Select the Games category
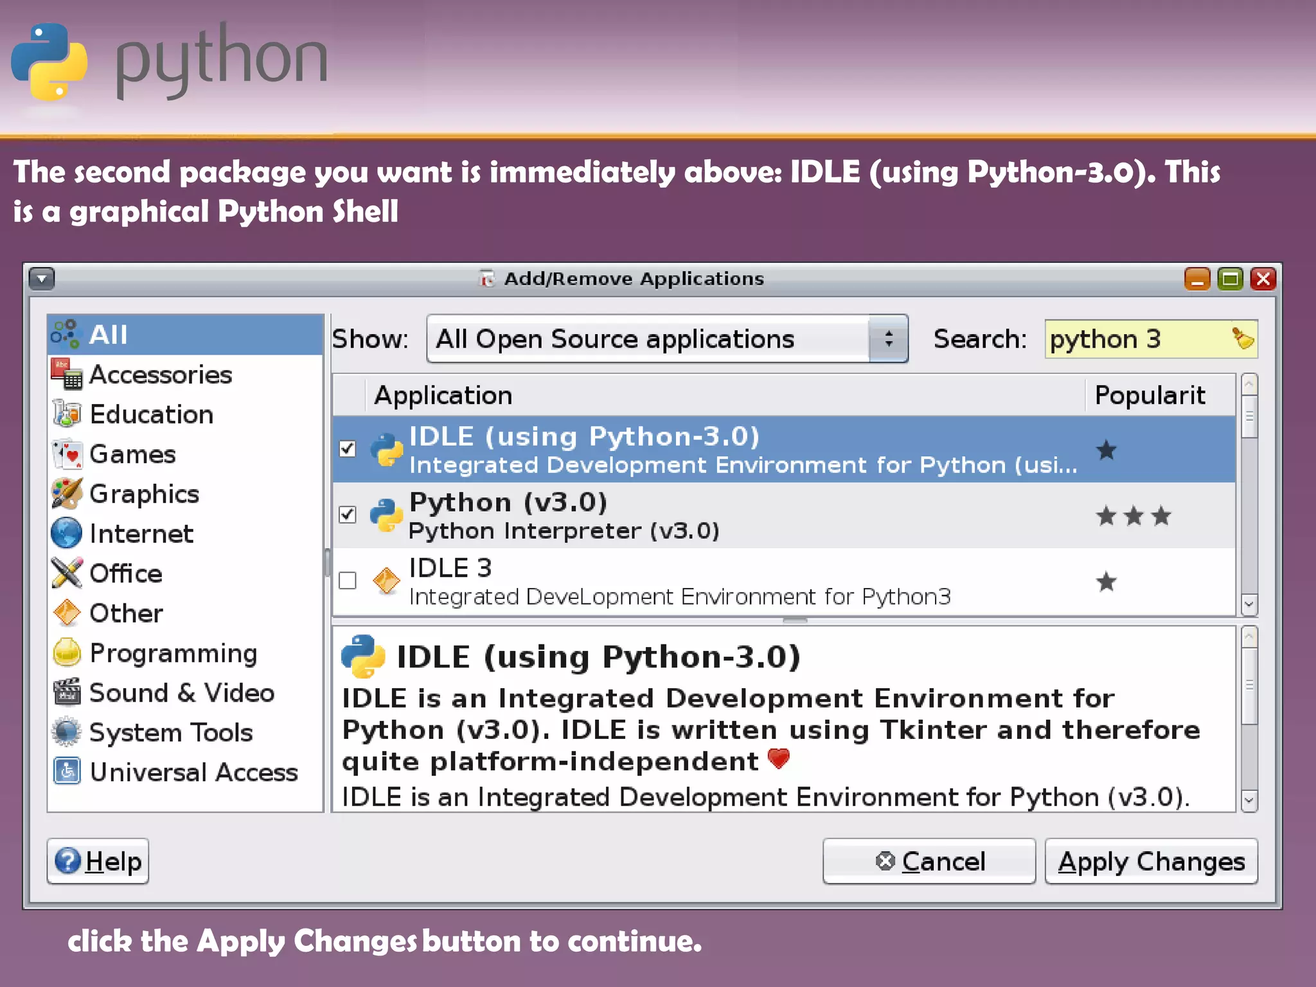 click(185, 454)
